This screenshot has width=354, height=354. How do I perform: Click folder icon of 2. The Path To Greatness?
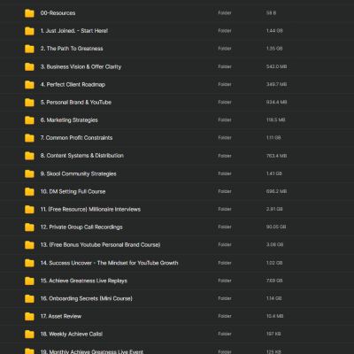click(29, 49)
